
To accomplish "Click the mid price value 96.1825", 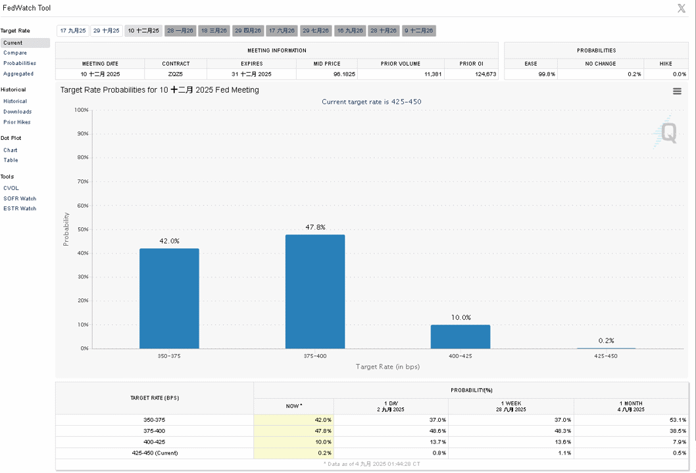I will tap(344, 74).
